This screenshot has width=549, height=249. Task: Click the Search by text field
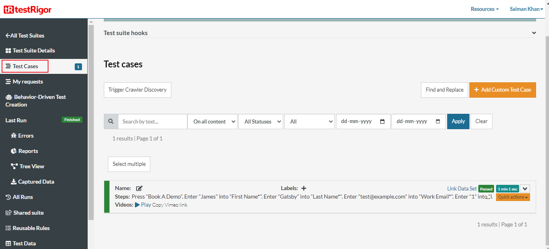coord(152,121)
